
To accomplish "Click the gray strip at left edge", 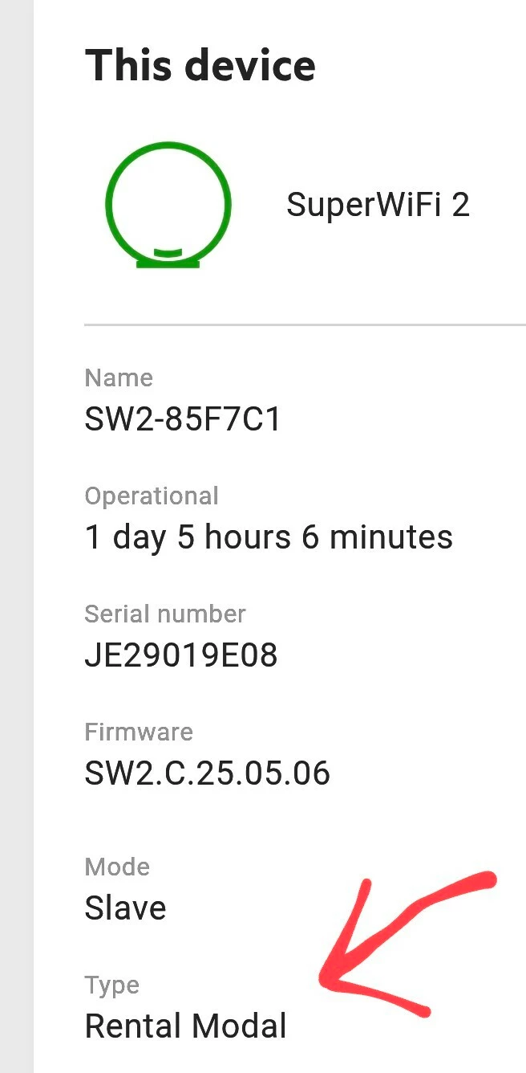I will point(16,536).
